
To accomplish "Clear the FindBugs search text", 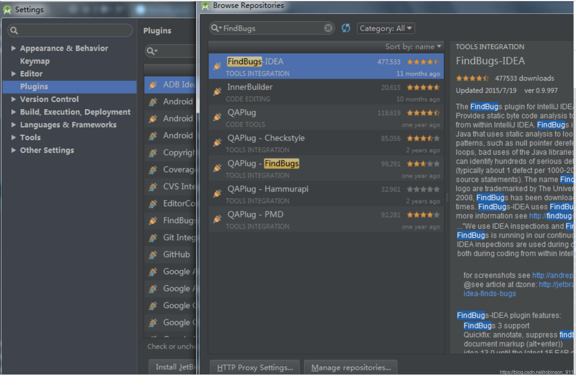I will coord(328,28).
